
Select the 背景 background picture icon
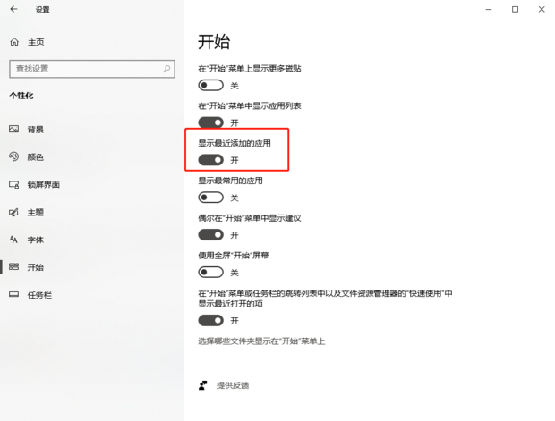coord(13,129)
